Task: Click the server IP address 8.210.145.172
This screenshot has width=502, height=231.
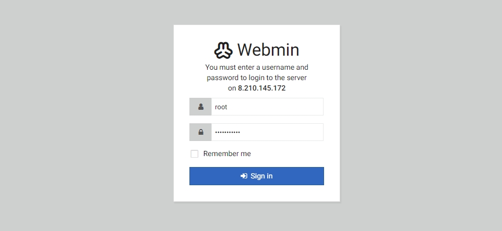Action: tap(262, 88)
